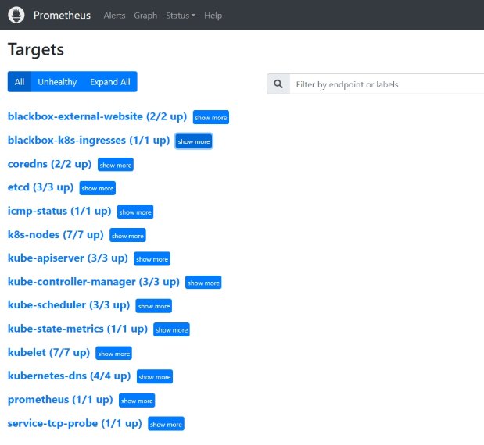The width and height of the screenshot is (484, 445).
Task: Open the Alerts menu item
Action: click(x=114, y=16)
